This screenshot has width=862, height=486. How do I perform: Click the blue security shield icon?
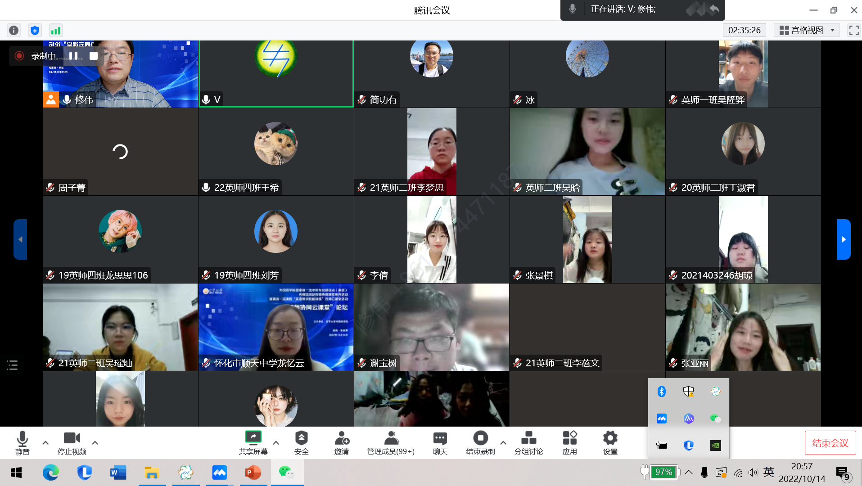[x=35, y=30]
